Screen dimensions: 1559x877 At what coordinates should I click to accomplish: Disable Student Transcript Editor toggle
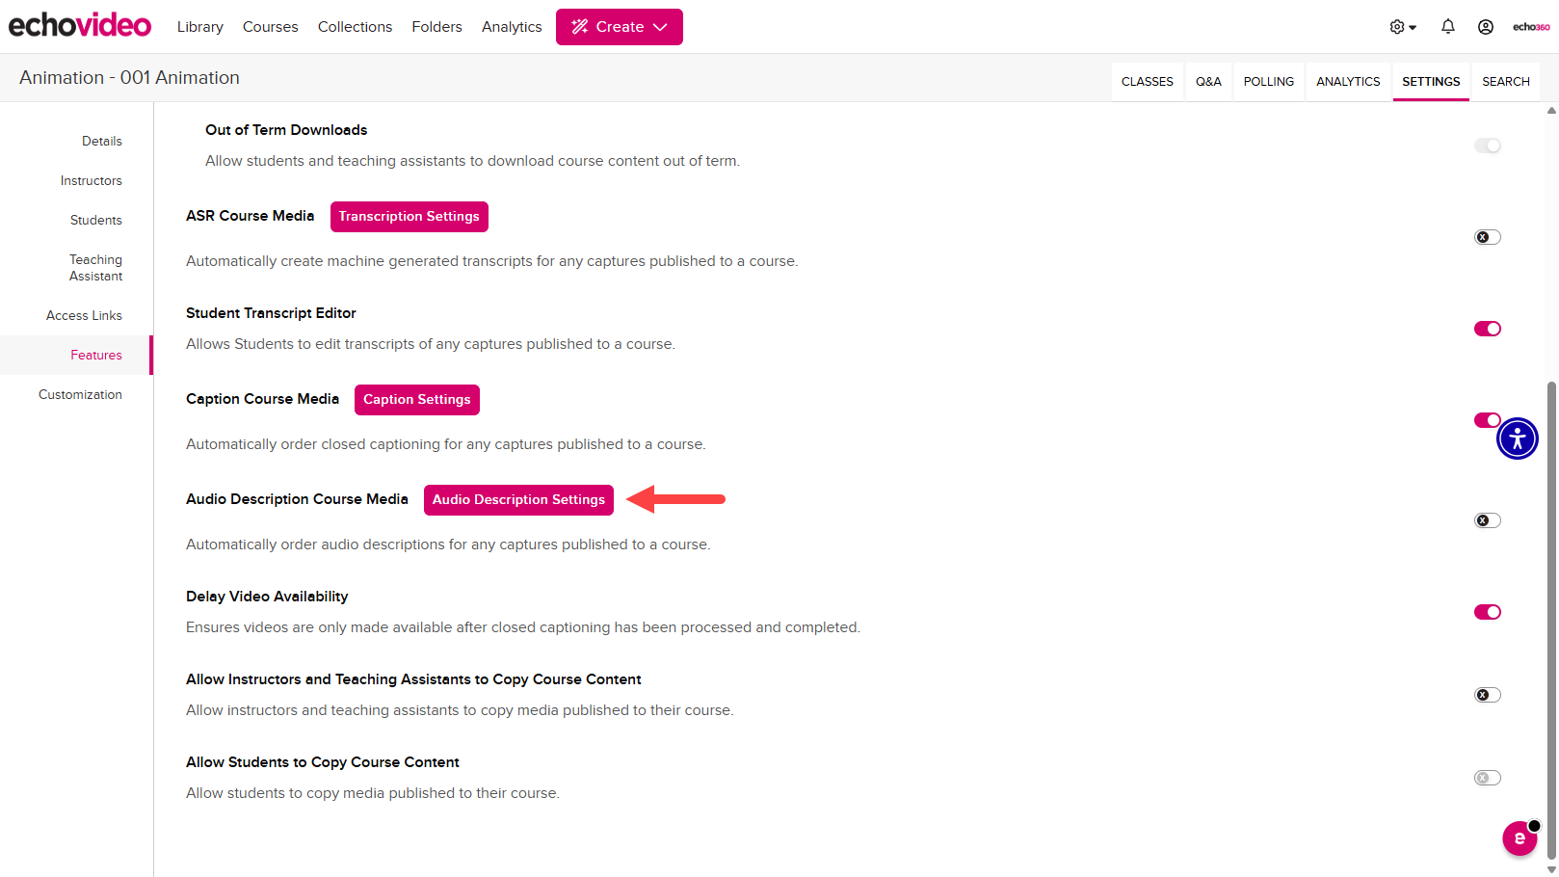pos(1488,329)
